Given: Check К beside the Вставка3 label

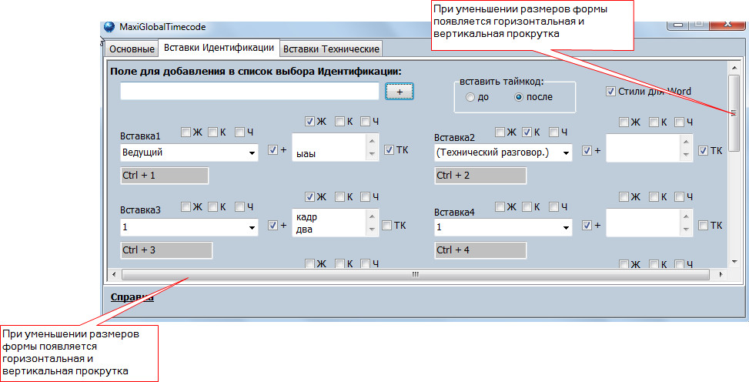Looking at the screenshot, I should [212, 206].
